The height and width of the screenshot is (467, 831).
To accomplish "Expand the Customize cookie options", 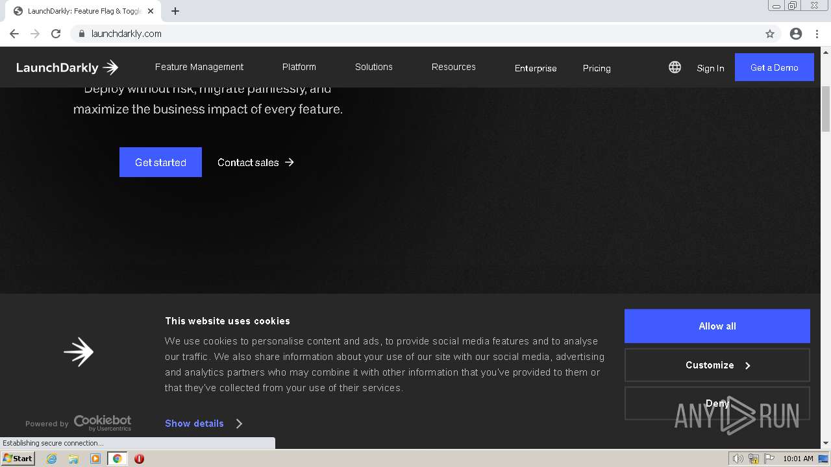I will pos(717,365).
